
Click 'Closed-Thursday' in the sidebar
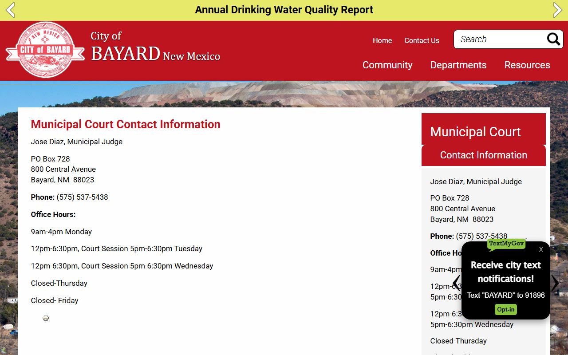(x=458, y=341)
